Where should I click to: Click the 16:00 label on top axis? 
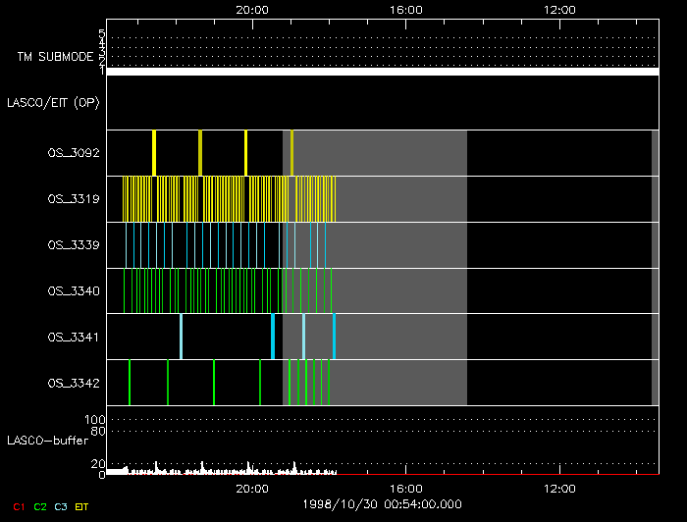pyautogui.click(x=406, y=10)
